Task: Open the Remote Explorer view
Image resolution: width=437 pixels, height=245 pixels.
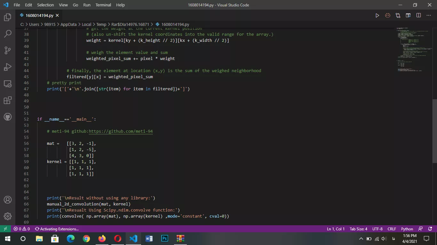Action: [x=8, y=84]
